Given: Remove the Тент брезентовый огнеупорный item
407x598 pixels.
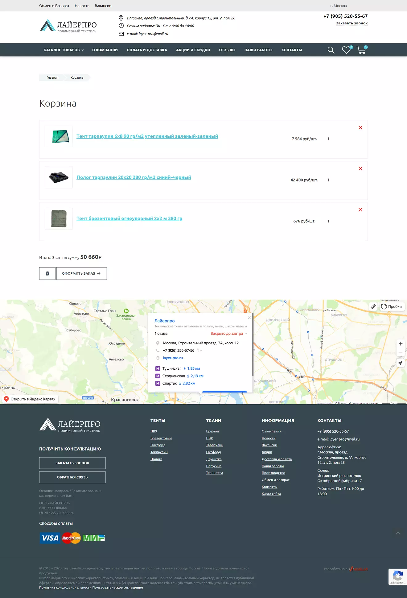Looking at the screenshot, I should [360, 210].
